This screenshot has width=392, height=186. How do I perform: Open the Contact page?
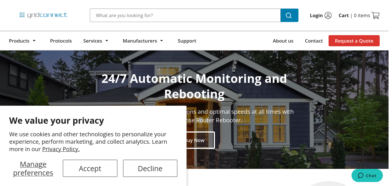tap(314, 41)
